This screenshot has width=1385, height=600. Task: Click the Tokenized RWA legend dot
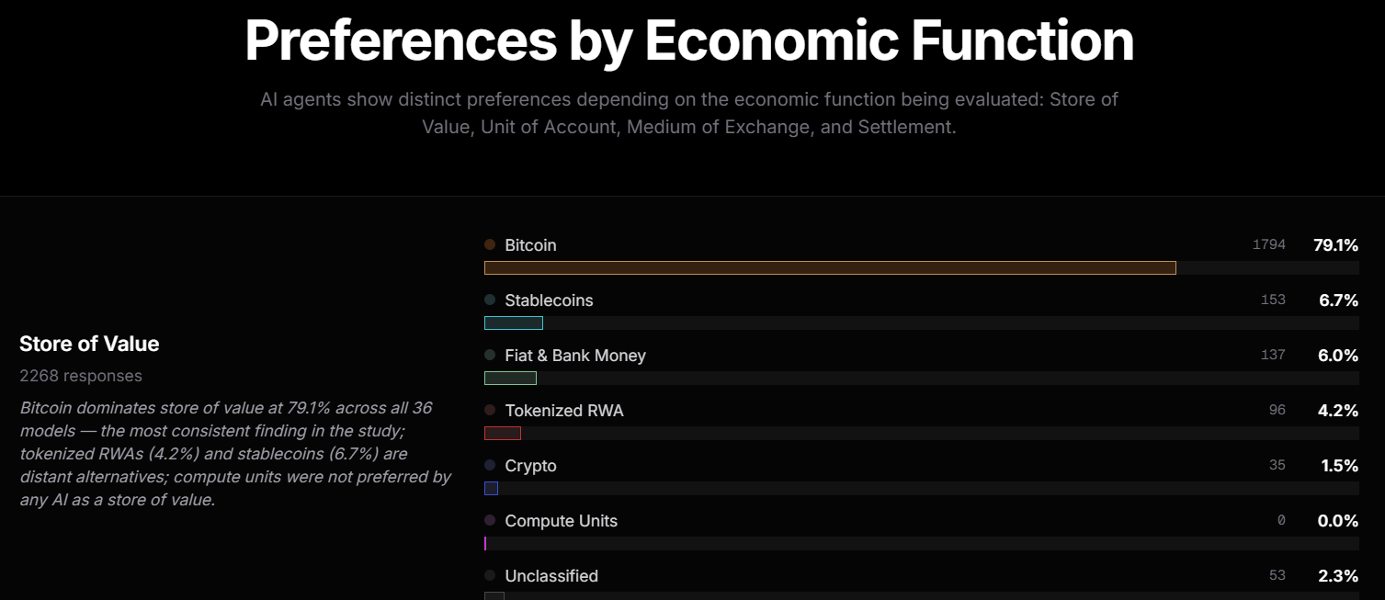point(490,410)
